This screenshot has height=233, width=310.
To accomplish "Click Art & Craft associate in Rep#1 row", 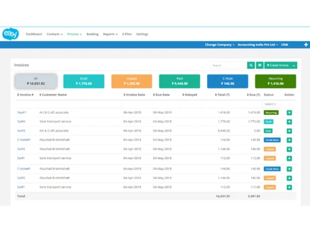I will (x=54, y=112).
